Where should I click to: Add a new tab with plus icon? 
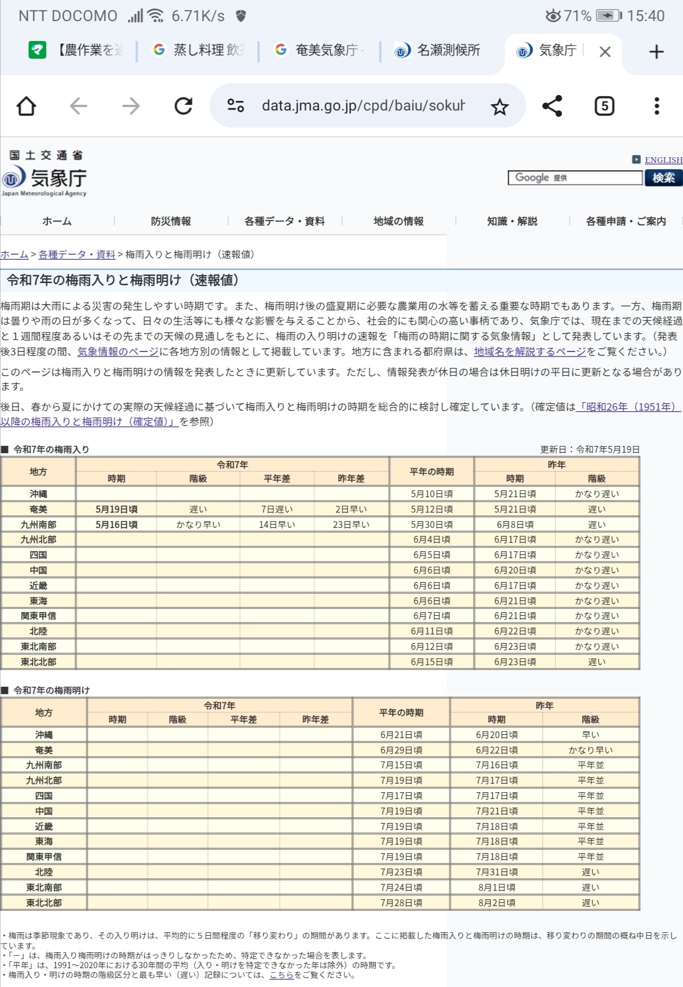656,52
